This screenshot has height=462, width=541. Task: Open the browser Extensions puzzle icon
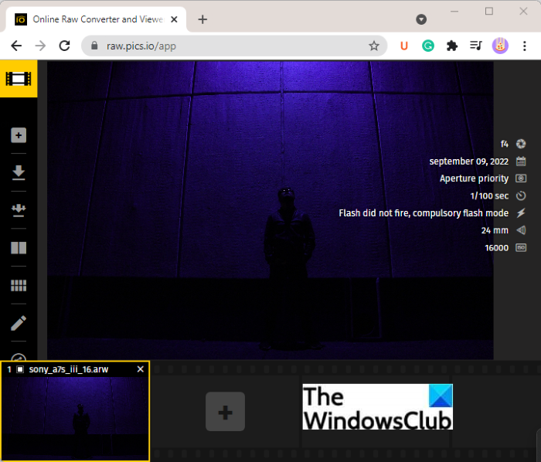[x=451, y=46]
